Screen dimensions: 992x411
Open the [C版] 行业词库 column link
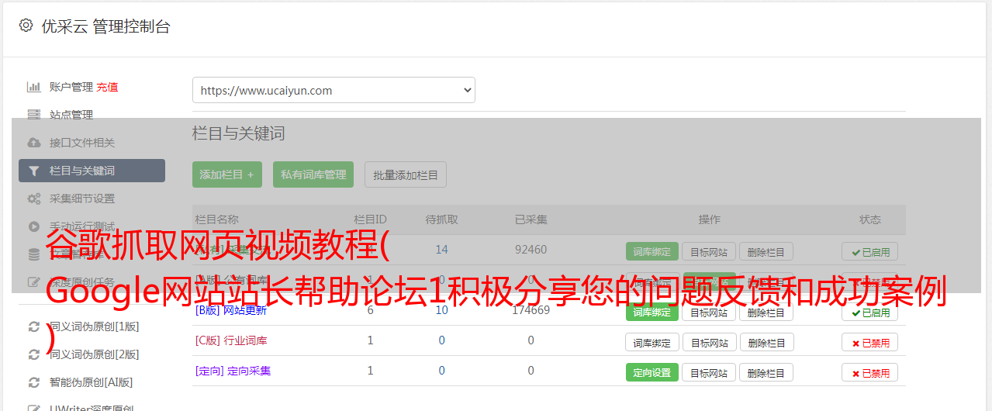[230, 340]
